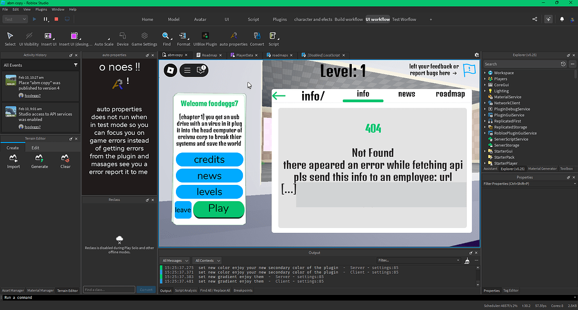This screenshot has height=310, width=578.
Task: Switch to the Avatar ribbon tab
Action: click(x=200, y=19)
